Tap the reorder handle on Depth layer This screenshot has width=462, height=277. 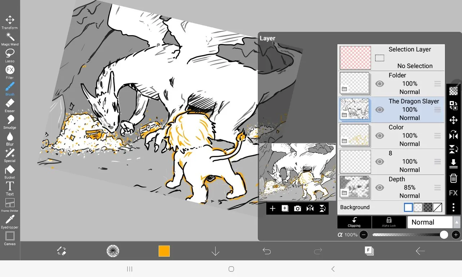coord(437,188)
